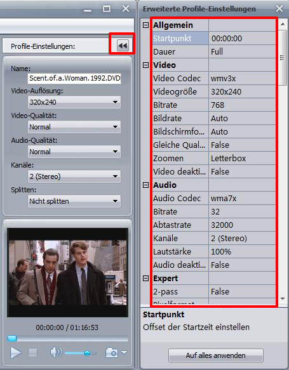Open the Kanäle dropdown in the profile settings
289x370 pixels.
pos(74,176)
